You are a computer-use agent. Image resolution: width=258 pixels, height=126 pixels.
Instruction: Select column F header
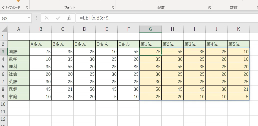(129, 29)
